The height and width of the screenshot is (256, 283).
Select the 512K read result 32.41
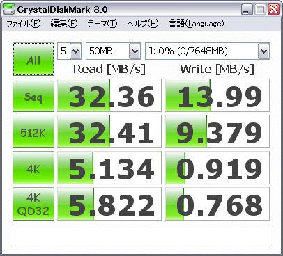pos(109,131)
